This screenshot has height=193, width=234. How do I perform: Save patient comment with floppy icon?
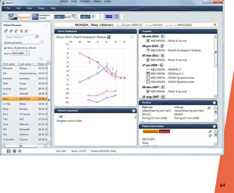[61, 116]
